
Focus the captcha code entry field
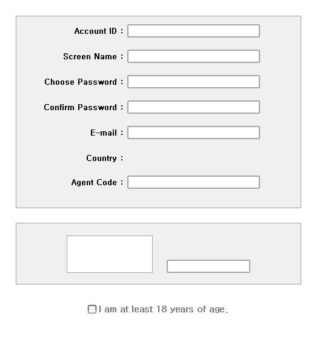click(x=209, y=266)
